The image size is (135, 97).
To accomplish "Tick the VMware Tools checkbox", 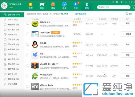I will [x=28, y=86].
